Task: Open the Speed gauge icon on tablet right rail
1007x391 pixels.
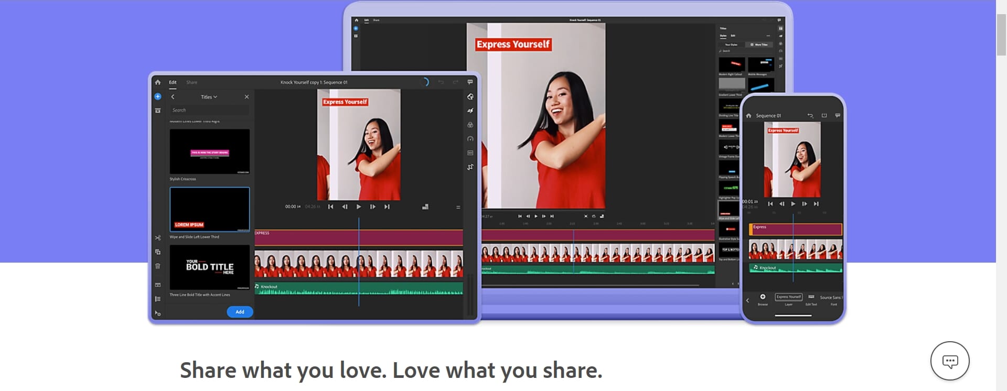Action: [x=470, y=139]
